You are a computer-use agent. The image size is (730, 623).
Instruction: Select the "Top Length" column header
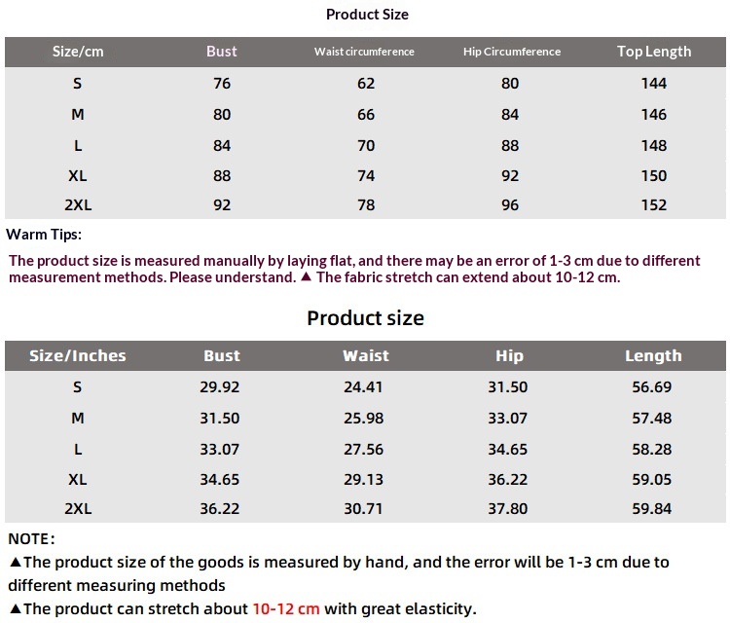(654, 52)
